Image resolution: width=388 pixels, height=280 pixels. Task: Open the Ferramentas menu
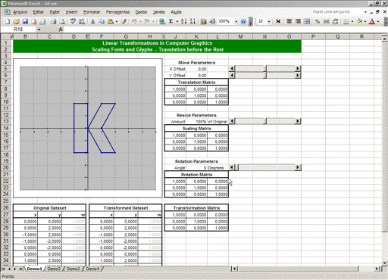pyautogui.click(x=117, y=12)
